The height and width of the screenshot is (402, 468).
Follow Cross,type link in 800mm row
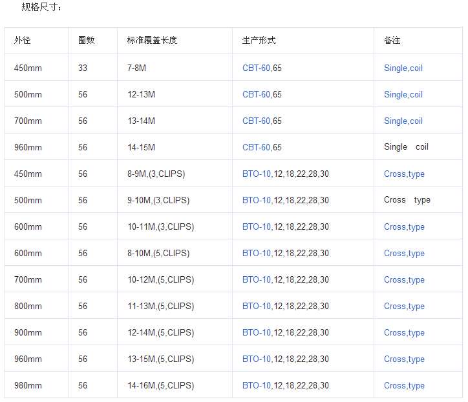pos(404,307)
